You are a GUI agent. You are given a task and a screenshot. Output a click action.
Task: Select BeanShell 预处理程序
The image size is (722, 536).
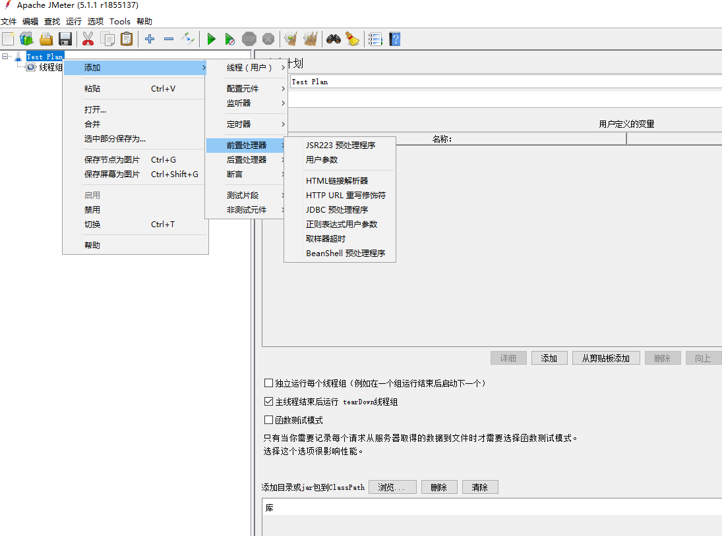340,254
